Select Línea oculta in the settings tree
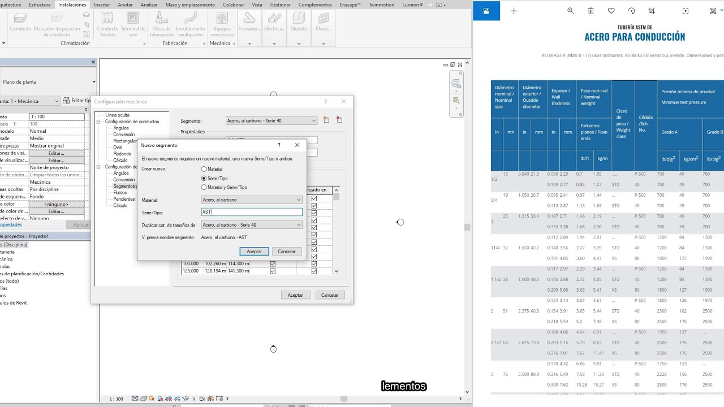 point(117,115)
